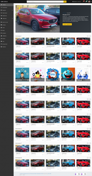
Task: Open the Toyota Supra thumbnail in Категория 1
Action: click(x=83, y=41)
